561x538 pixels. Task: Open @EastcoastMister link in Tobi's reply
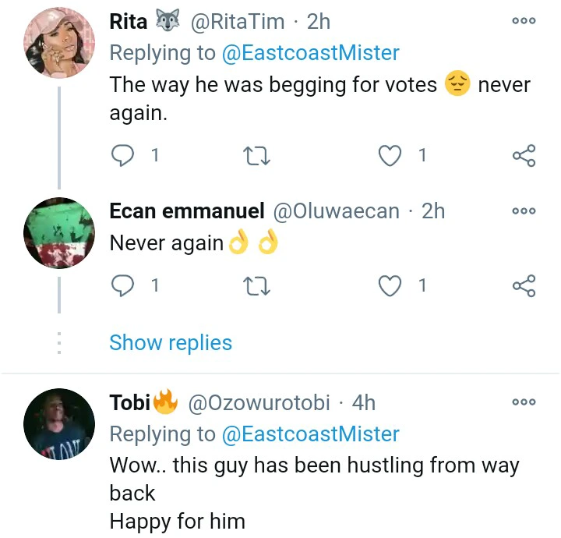tap(311, 434)
